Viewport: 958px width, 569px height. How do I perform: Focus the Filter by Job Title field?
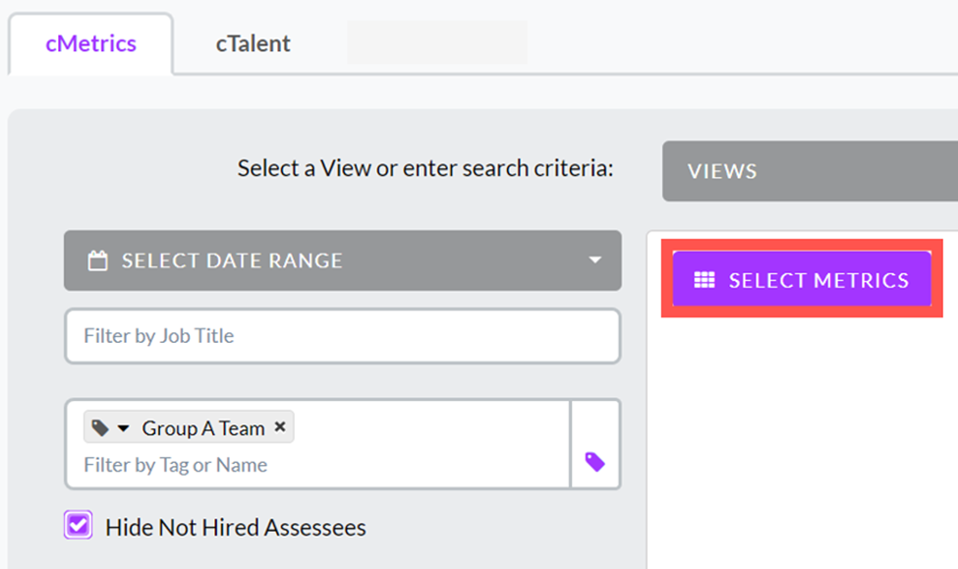coord(343,335)
